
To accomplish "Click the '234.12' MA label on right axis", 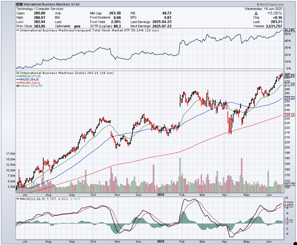I will pyautogui.click(x=289, y=115).
